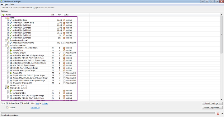
Task: Click the flask icon of Samples for SDK API 21
Action: (x=11, y=93)
